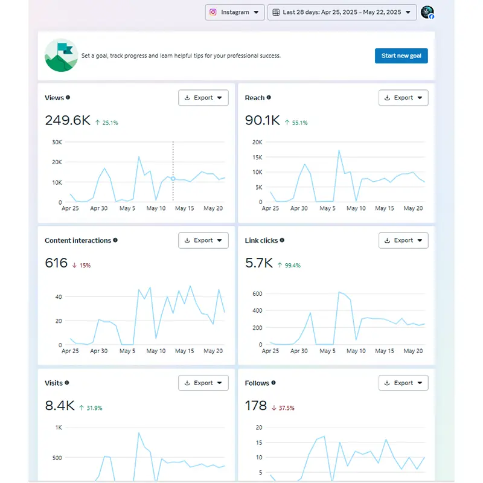Click the 90.1K Reach total

[x=263, y=120]
